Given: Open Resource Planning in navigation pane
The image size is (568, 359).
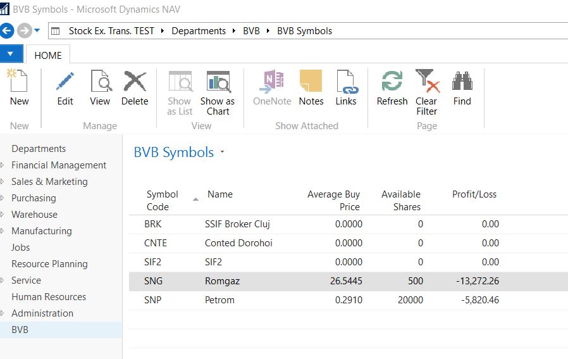Looking at the screenshot, I should 49,264.
